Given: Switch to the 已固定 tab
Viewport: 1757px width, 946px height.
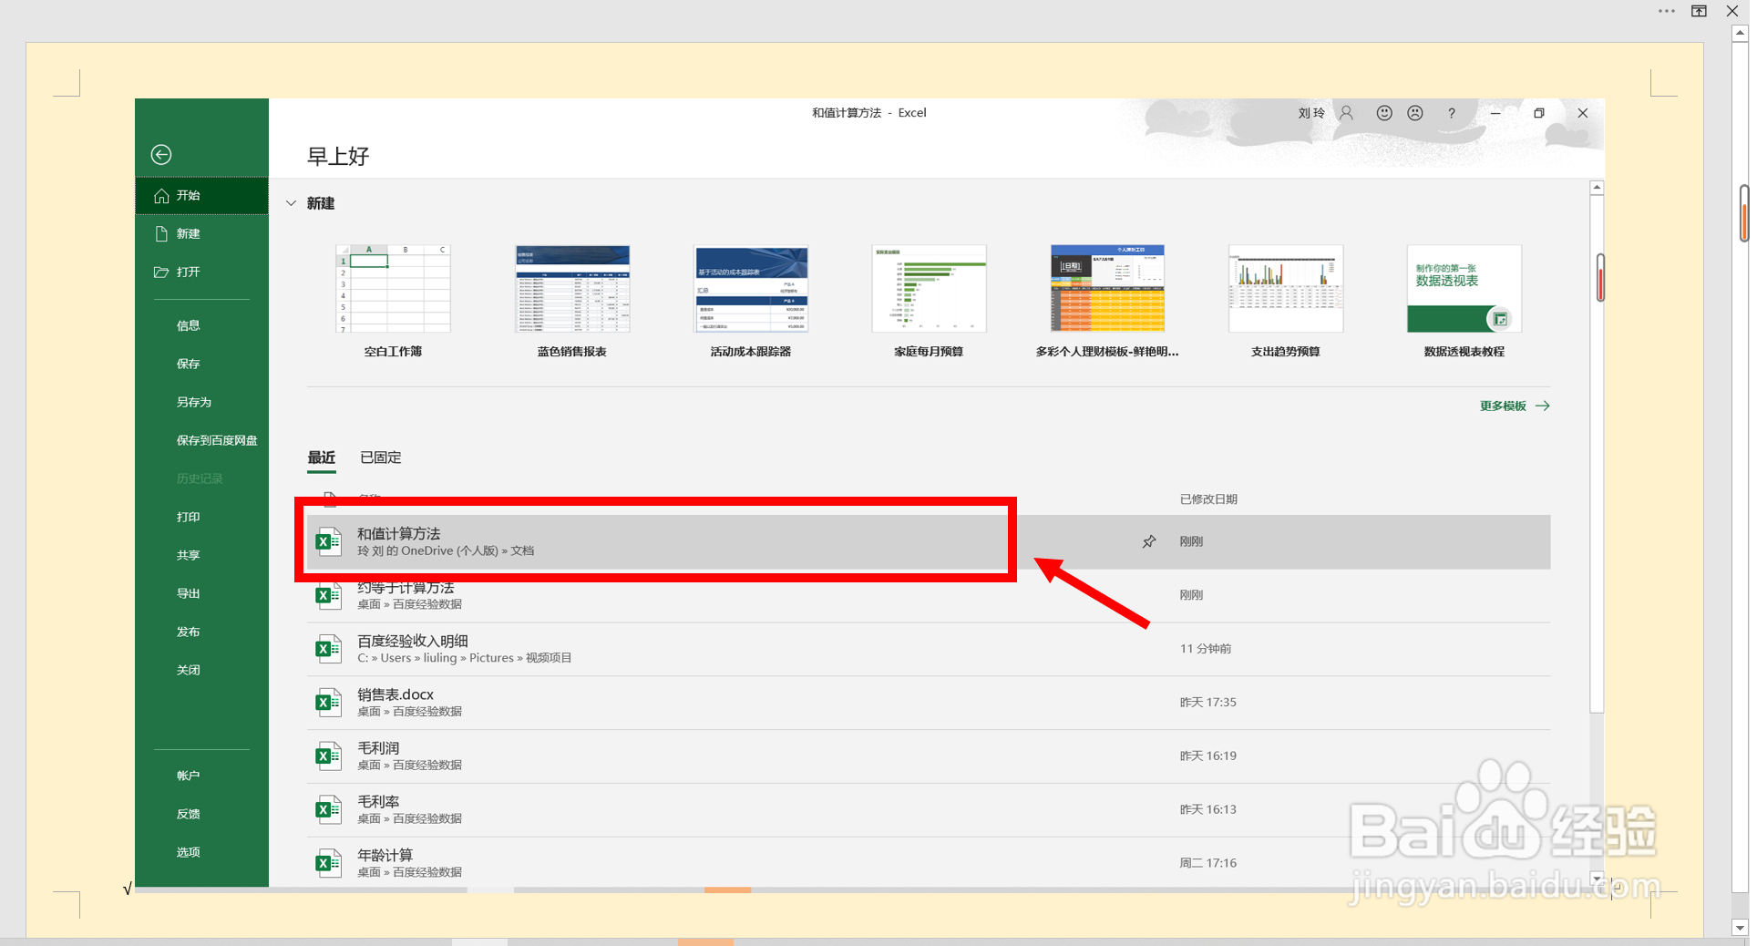Looking at the screenshot, I should coord(381,458).
